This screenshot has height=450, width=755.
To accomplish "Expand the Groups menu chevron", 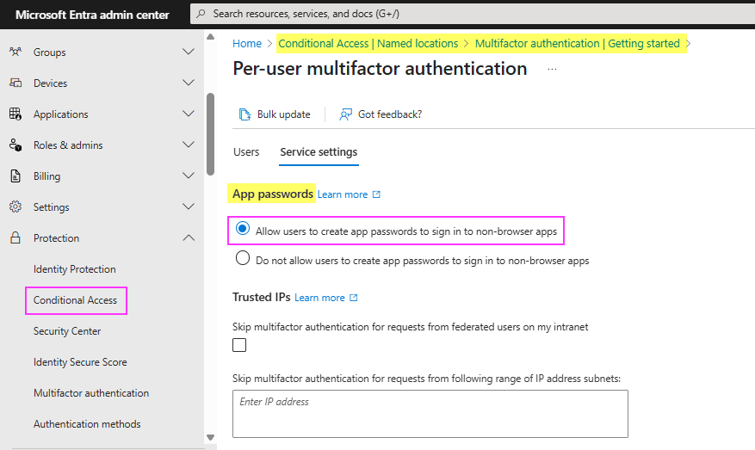I will [189, 52].
